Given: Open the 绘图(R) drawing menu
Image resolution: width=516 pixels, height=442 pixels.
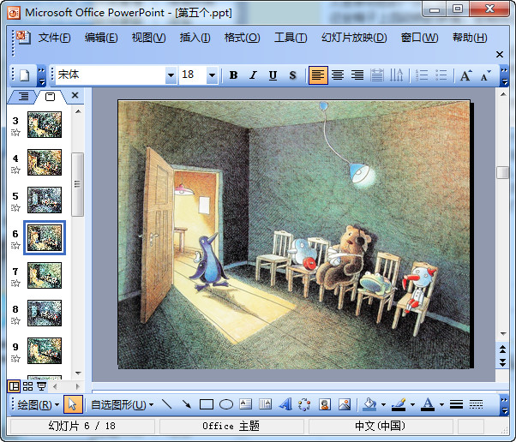Looking at the screenshot, I should [x=38, y=405].
